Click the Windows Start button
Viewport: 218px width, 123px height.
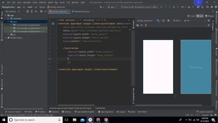(x=4, y=120)
